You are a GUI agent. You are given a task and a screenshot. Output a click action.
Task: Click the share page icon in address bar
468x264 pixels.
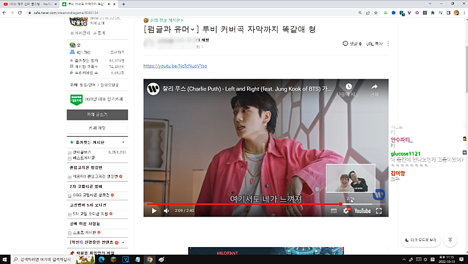tap(368, 13)
